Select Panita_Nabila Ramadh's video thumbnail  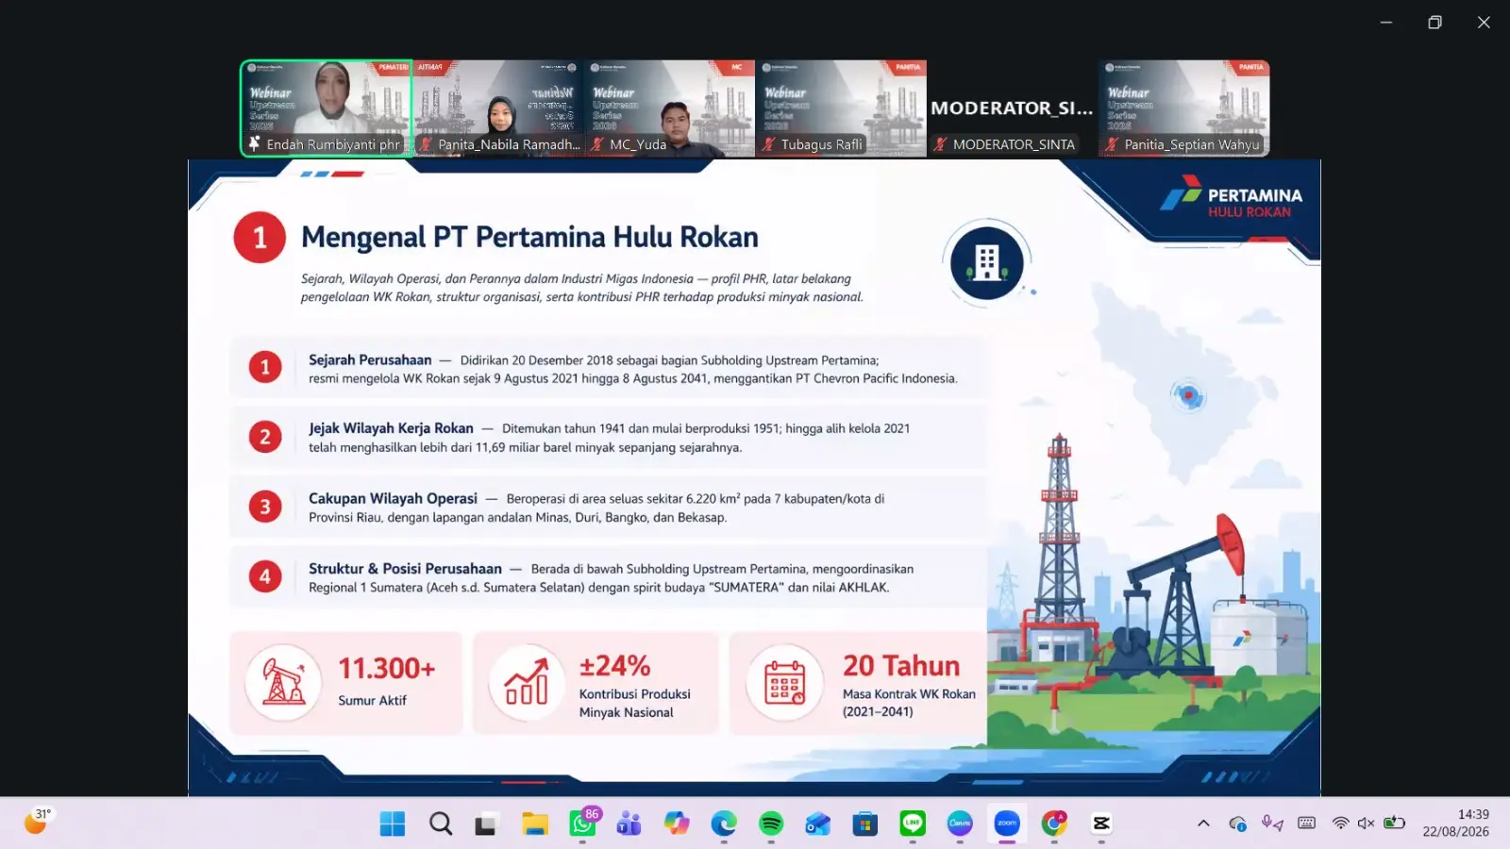coord(498,108)
